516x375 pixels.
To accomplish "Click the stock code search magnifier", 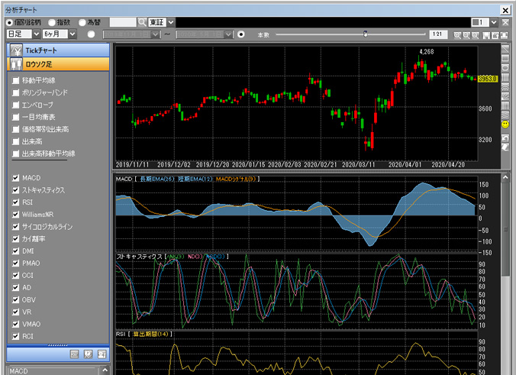I will (x=142, y=22).
